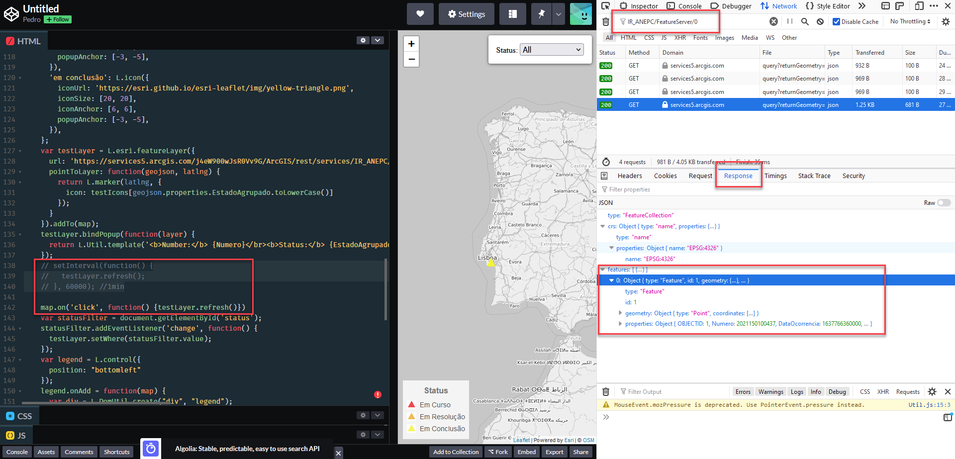Enable the Warnings filter in console output

coord(770,391)
